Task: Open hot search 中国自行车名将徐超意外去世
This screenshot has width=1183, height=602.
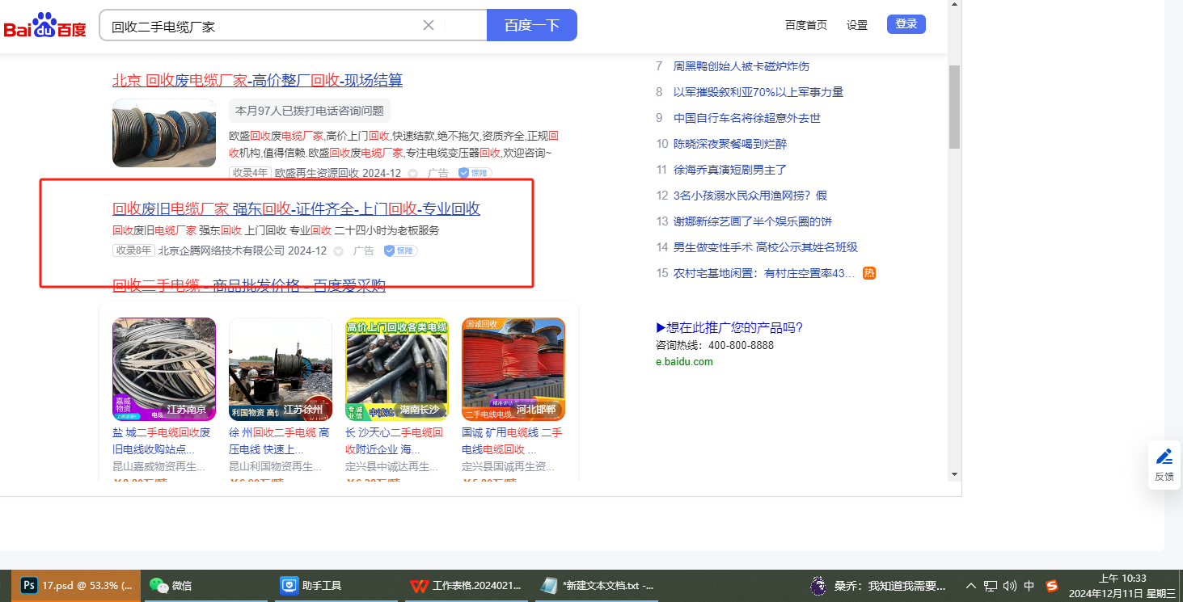Action: [747, 118]
